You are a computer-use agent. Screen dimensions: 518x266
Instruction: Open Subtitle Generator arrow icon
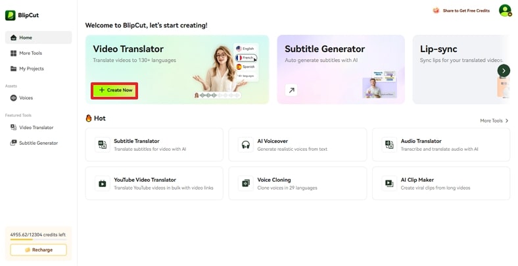(x=291, y=90)
